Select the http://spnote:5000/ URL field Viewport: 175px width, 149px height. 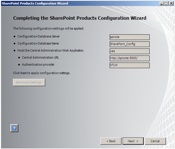point(130,58)
